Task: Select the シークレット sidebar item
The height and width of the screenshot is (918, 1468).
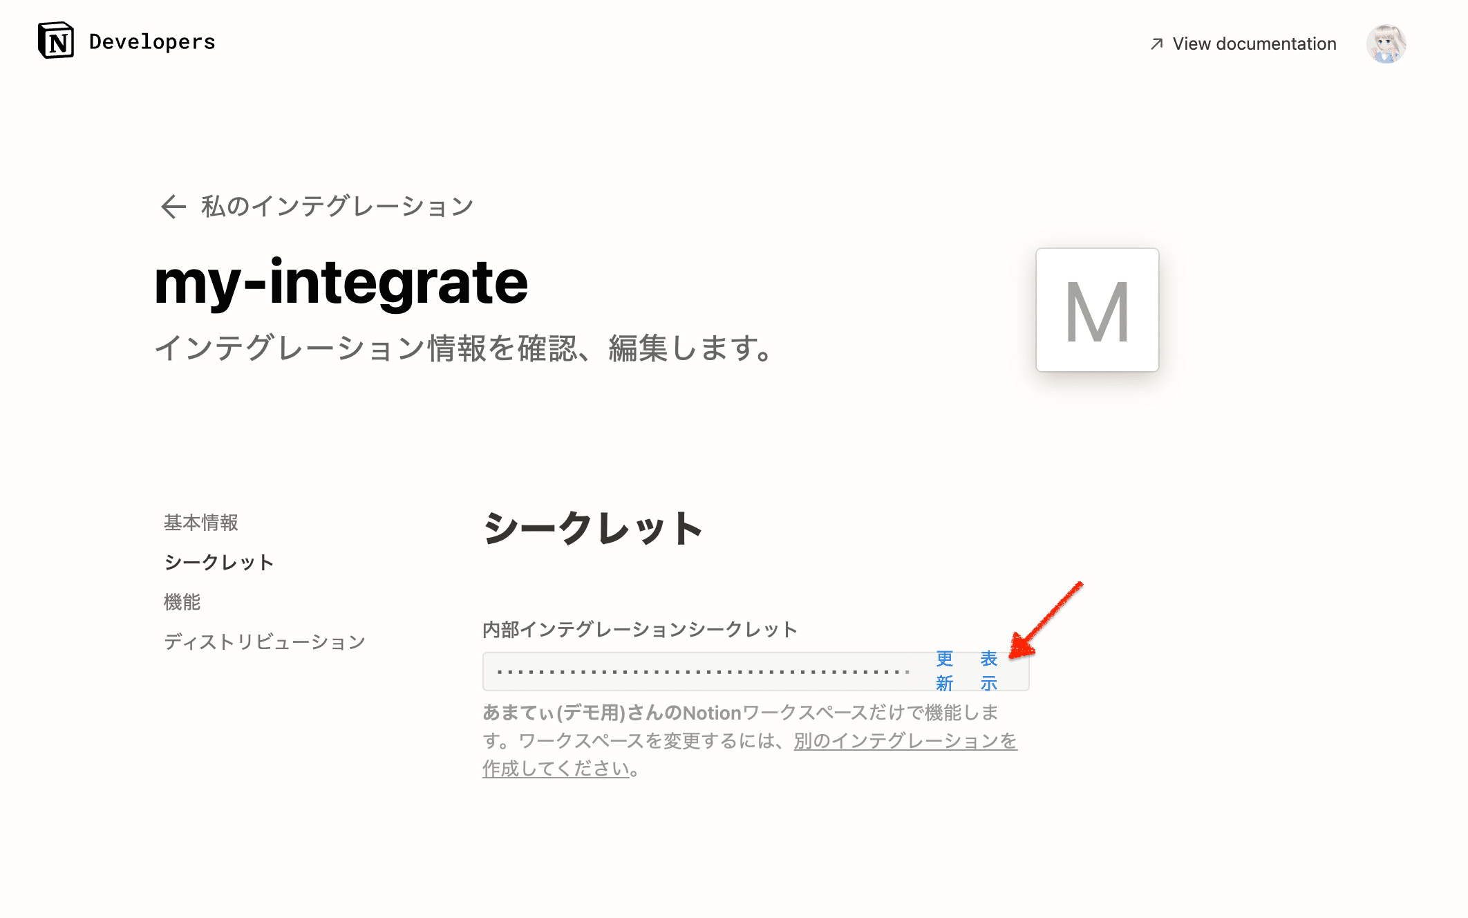Action: coord(219,563)
